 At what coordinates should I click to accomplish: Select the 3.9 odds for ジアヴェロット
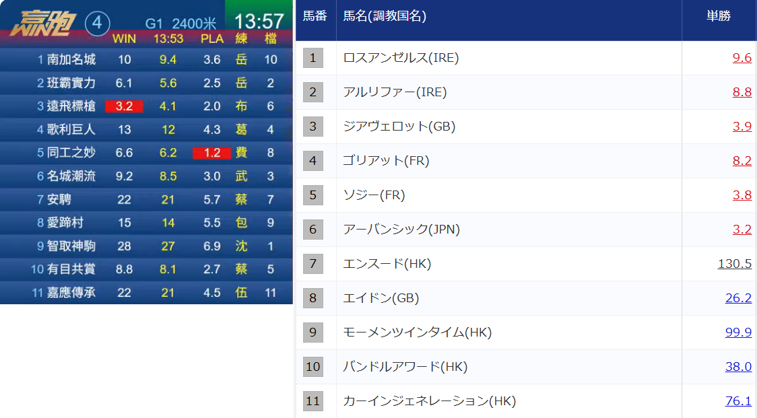[x=742, y=127]
